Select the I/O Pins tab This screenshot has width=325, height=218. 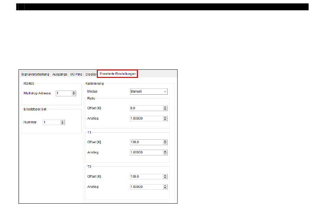pyautogui.click(x=76, y=74)
